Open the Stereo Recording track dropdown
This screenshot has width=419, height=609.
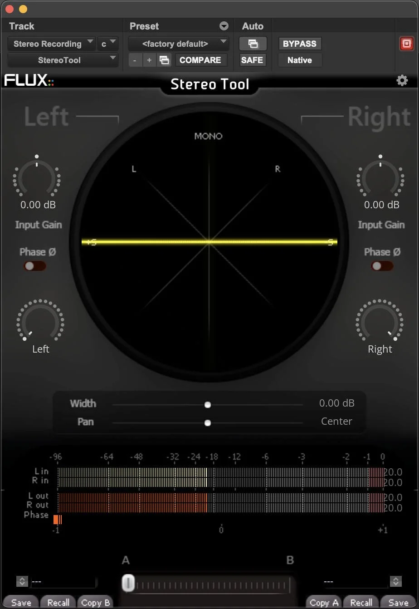pos(51,44)
